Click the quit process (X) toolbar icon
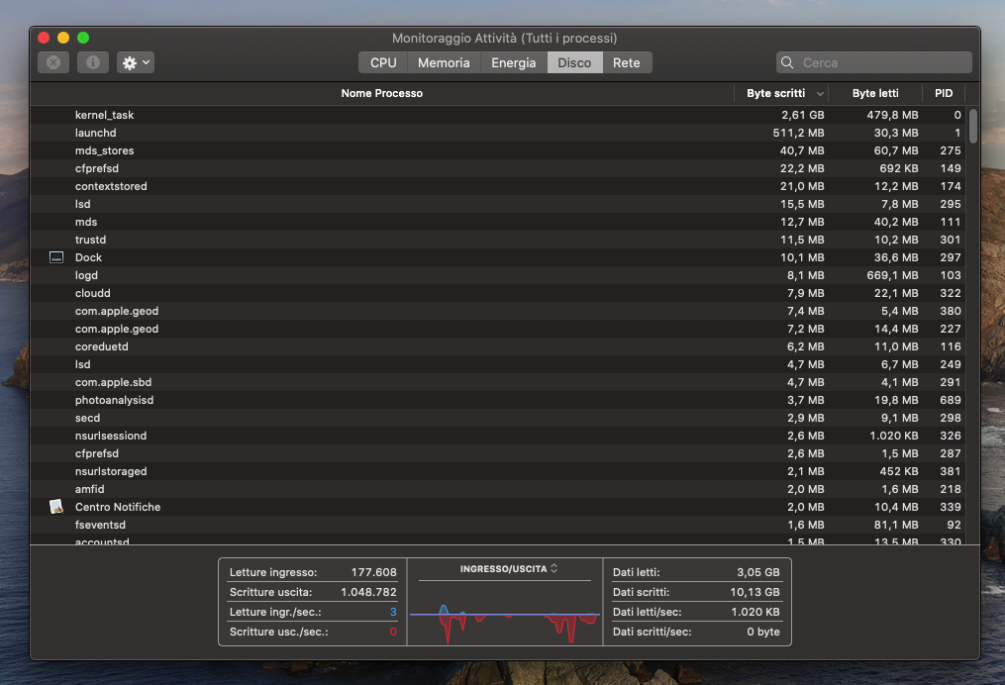1005x685 pixels. pyautogui.click(x=53, y=62)
